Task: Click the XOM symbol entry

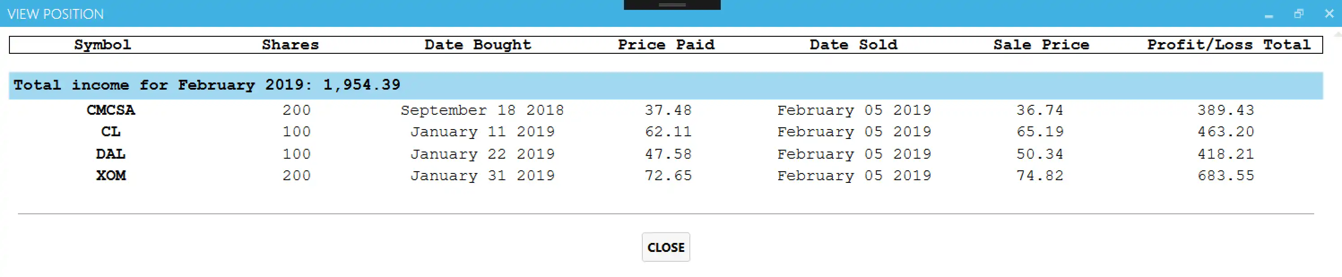Action: pos(111,175)
